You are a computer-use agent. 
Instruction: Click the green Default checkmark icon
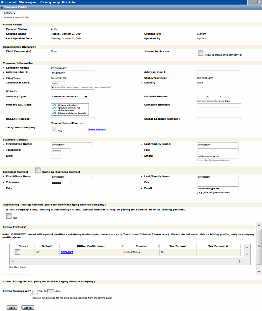click(37, 252)
